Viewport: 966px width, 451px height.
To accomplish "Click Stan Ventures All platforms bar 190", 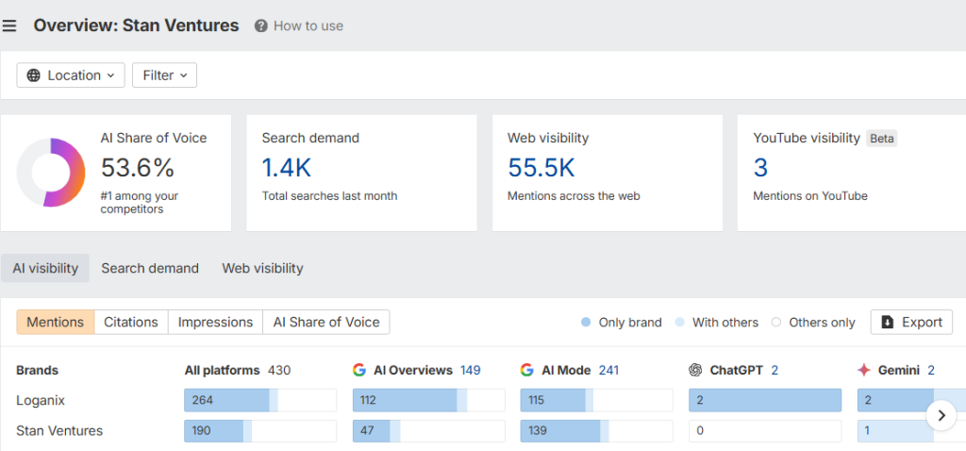I will [260, 430].
